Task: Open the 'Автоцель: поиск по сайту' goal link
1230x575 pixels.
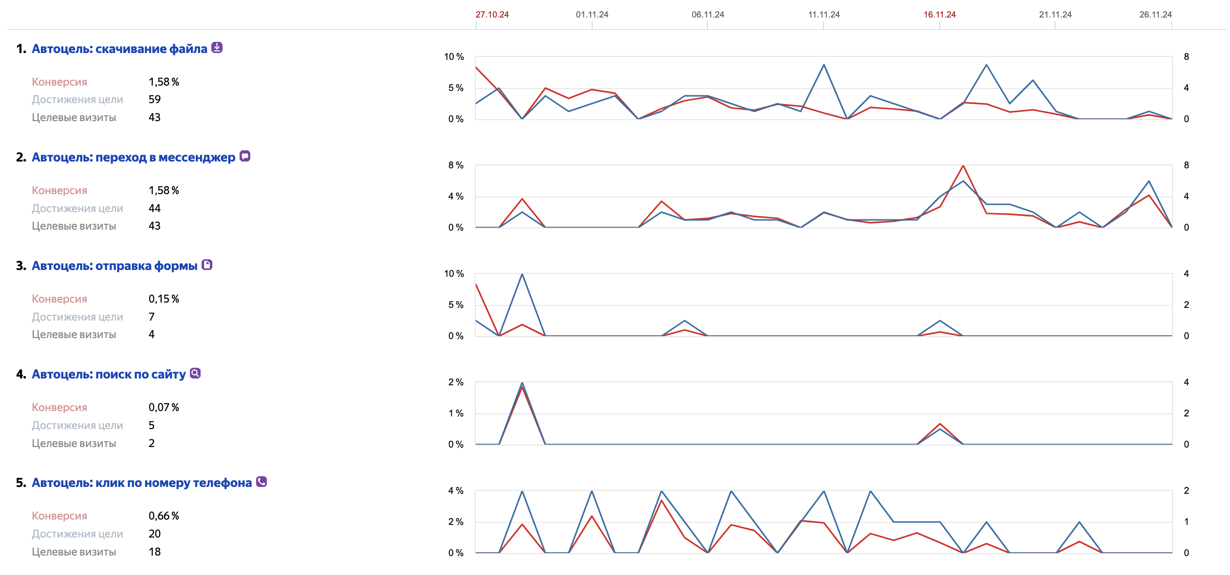Action: point(109,374)
